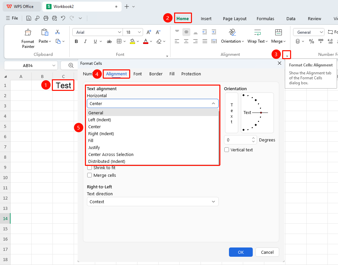This screenshot has height=265, width=338.
Task: Expand the AB14 Name Box dropdown
Action: (54, 65)
